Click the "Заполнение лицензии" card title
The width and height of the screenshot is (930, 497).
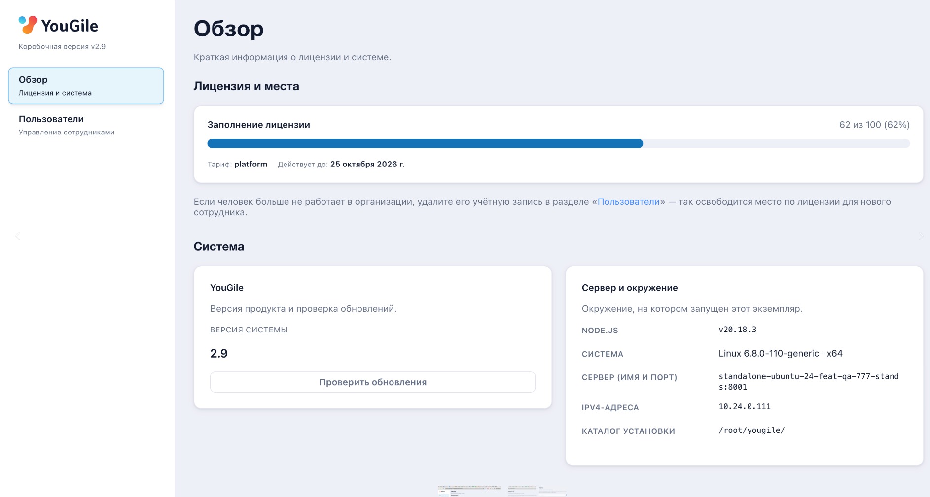click(x=259, y=125)
